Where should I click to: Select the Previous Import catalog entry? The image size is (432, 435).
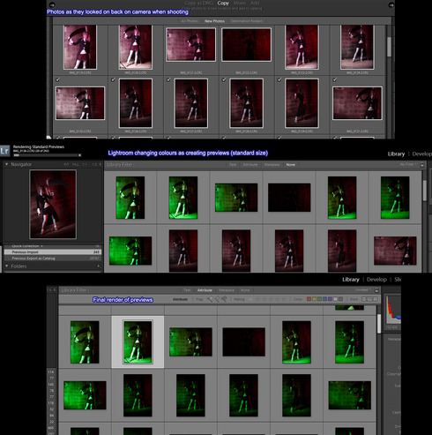[53, 252]
